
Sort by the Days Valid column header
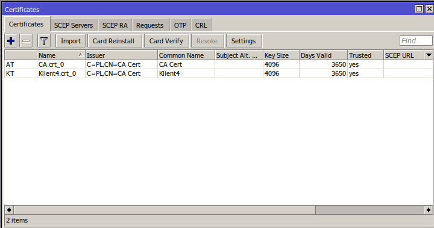pos(323,55)
